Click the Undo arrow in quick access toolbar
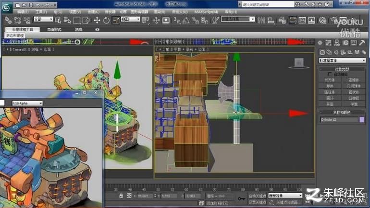This screenshot has height=208, width=370. (38, 5)
